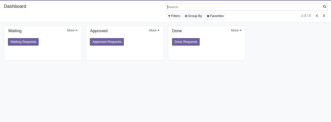Image resolution: width=331 pixels, height=122 pixels.
Task: Select the Waiting card title
Action: tap(15, 31)
